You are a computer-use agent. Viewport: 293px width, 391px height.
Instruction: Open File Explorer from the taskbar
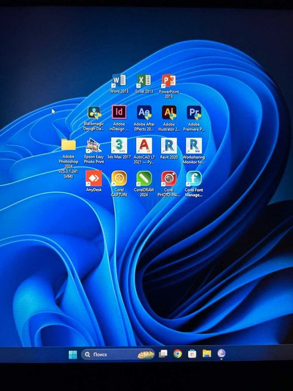tap(207, 354)
